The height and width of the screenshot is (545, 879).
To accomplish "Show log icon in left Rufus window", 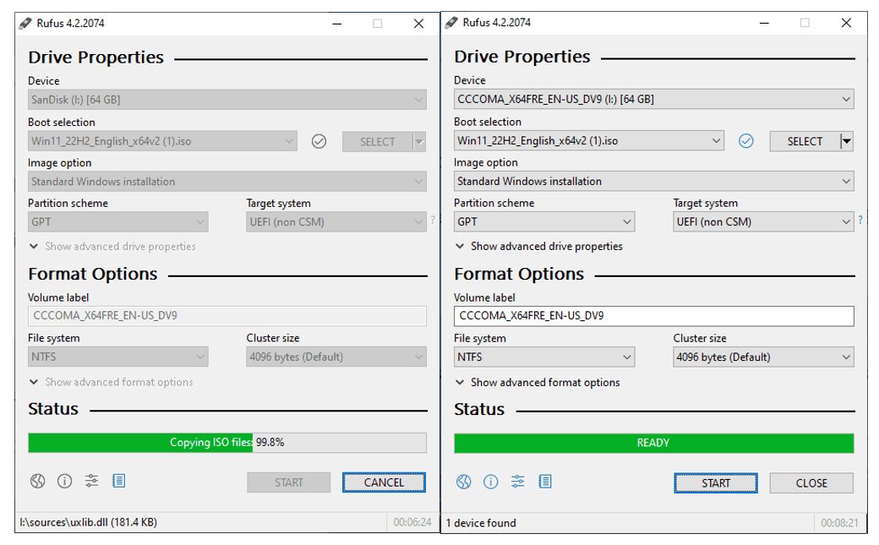I will pos(119,481).
